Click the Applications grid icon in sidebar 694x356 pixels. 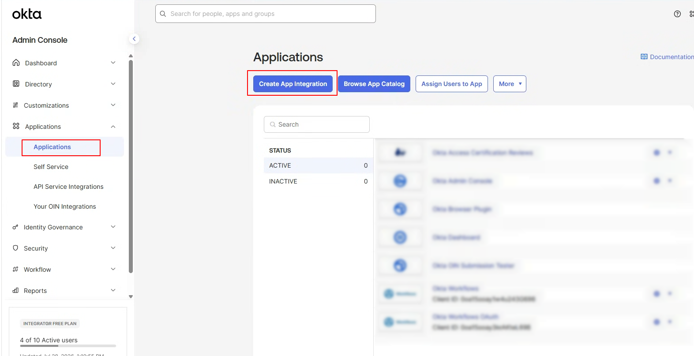click(16, 126)
